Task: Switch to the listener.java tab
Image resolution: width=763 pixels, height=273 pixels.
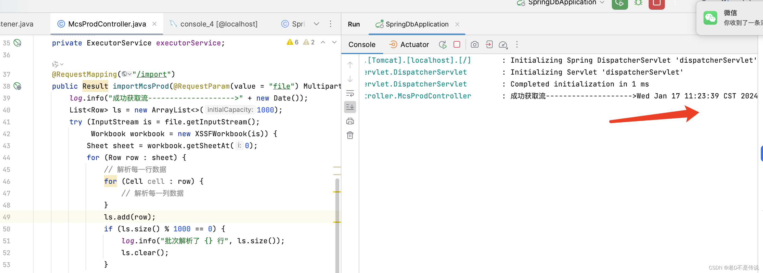Action: 17,24
